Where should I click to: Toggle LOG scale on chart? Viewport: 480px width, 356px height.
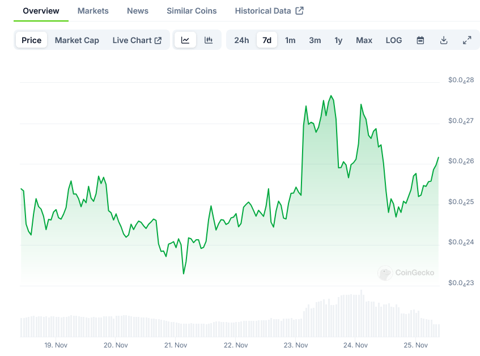coord(393,40)
